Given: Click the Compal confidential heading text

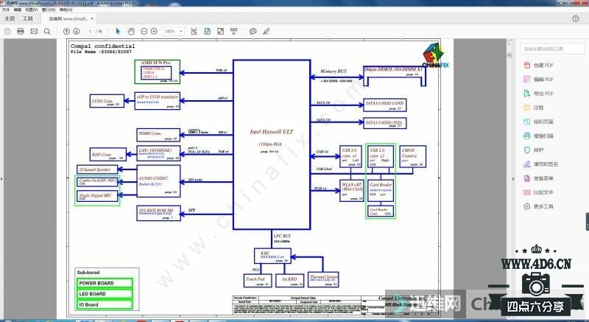Looking at the screenshot, I should [102, 46].
